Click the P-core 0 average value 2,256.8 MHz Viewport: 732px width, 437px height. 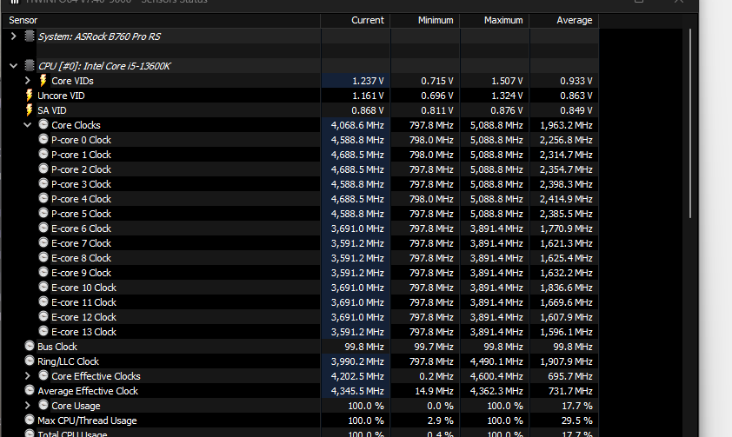point(566,140)
